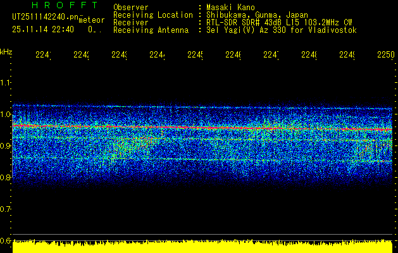398x253 pixels.
Task: Select antenna text 3el Yagi(V) Az 330 for Vladivostok
Action: tap(282, 30)
